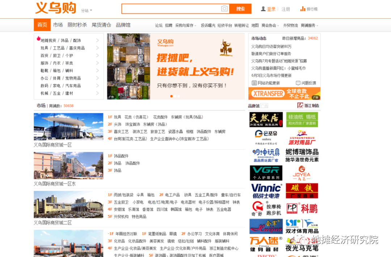Click the 注册 register link

click(286, 9)
